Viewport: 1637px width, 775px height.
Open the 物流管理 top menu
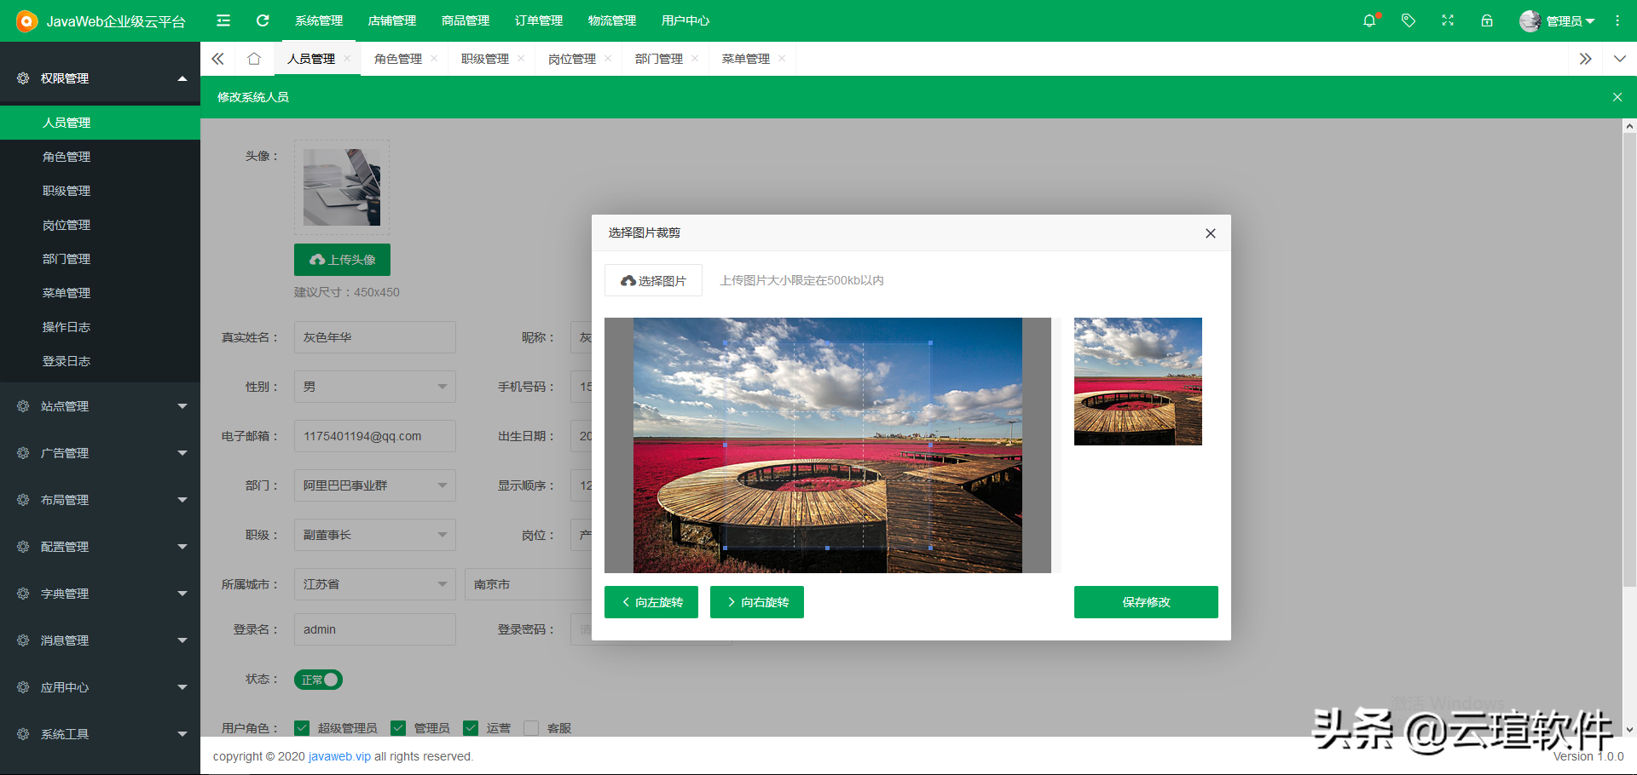pos(612,20)
